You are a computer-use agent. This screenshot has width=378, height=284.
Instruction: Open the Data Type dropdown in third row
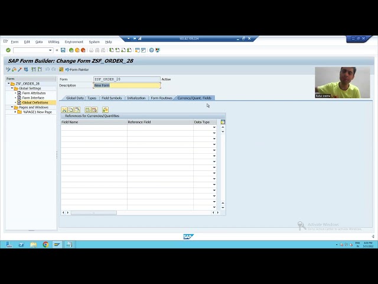point(214,138)
